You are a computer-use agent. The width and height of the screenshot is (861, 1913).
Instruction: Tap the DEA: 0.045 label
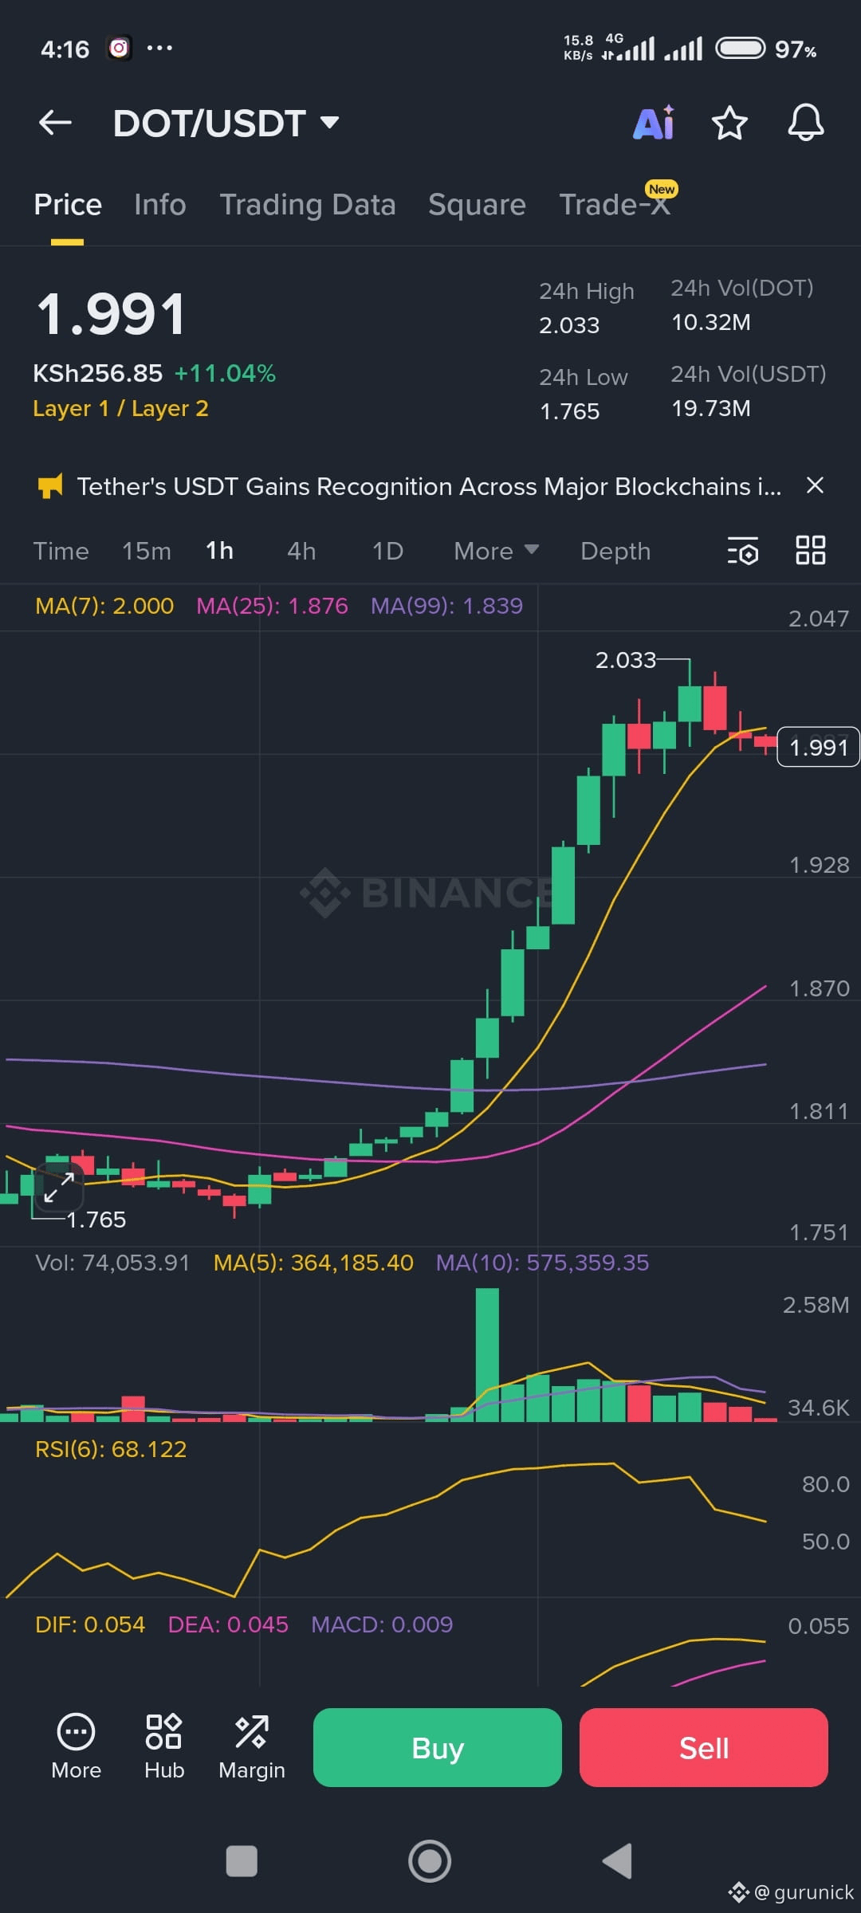point(228,1624)
